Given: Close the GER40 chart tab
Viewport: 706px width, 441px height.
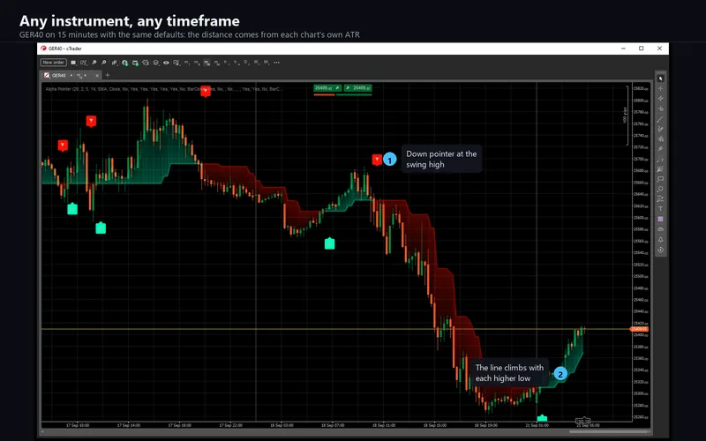Looking at the screenshot, I should coord(97,76).
